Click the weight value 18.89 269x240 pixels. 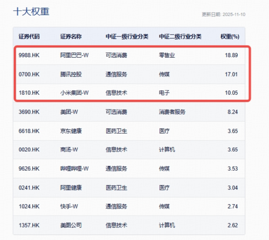click(x=231, y=55)
